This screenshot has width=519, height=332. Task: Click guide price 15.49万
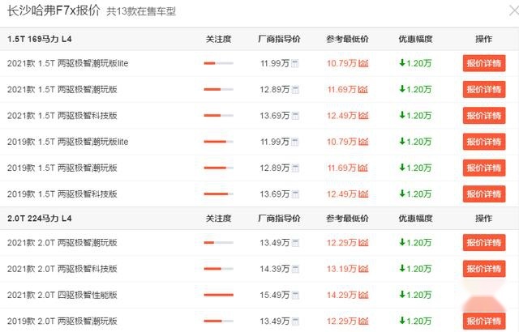point(274,295)
